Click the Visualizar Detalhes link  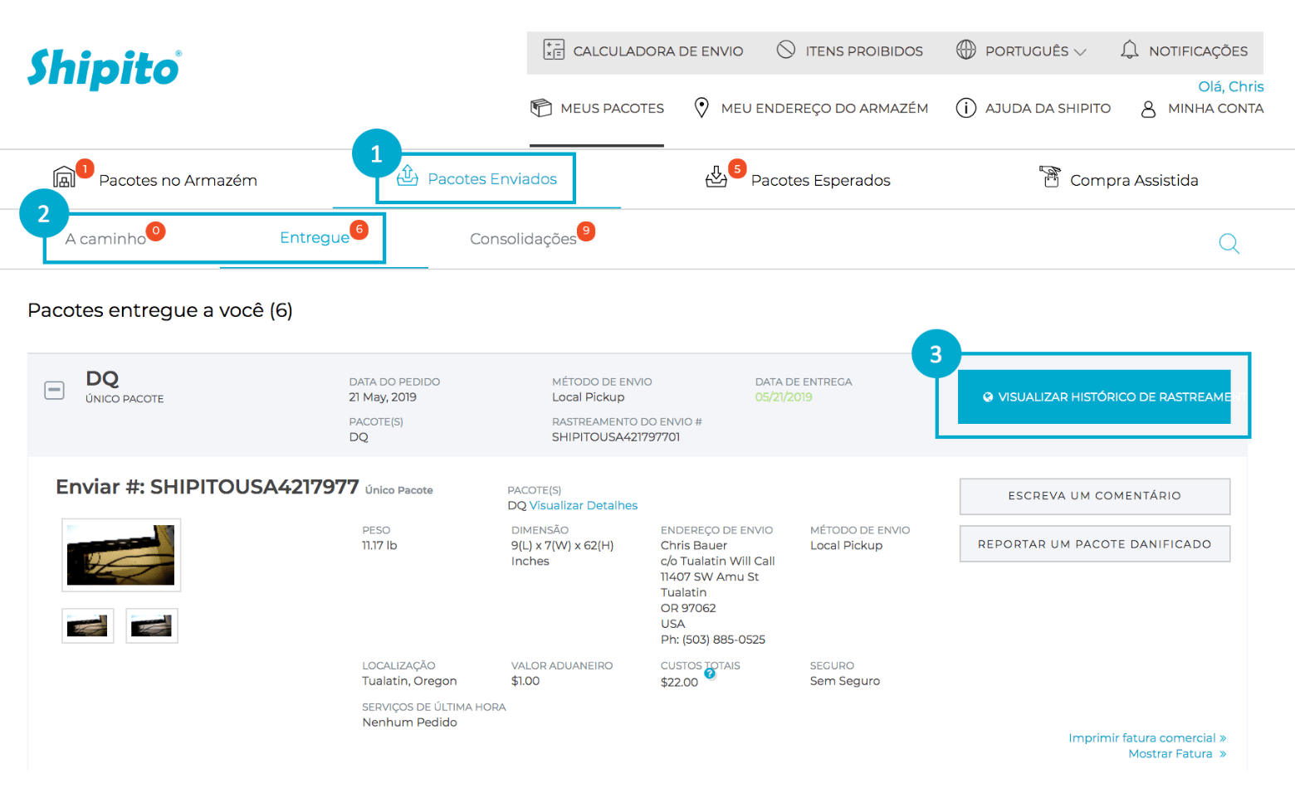coord(584,505)
